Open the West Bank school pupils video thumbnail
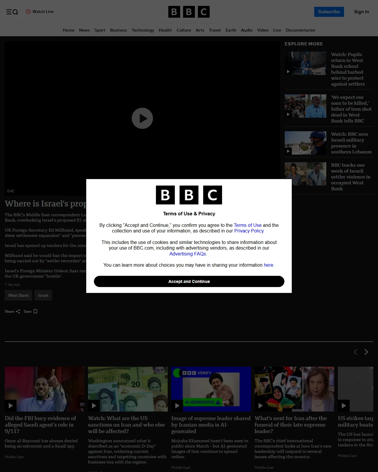378x472 pixels. [x=305, y=63]
